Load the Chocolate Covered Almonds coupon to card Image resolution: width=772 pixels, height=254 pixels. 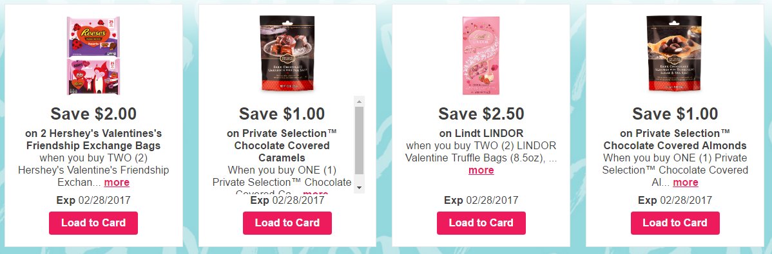(675, 223)
